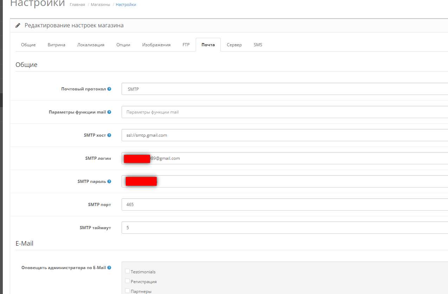Select the Локализация tab
The image size is (448, 294).
point(91,45)
